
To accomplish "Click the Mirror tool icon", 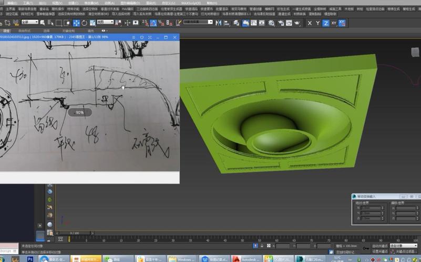I will [218, 23].
